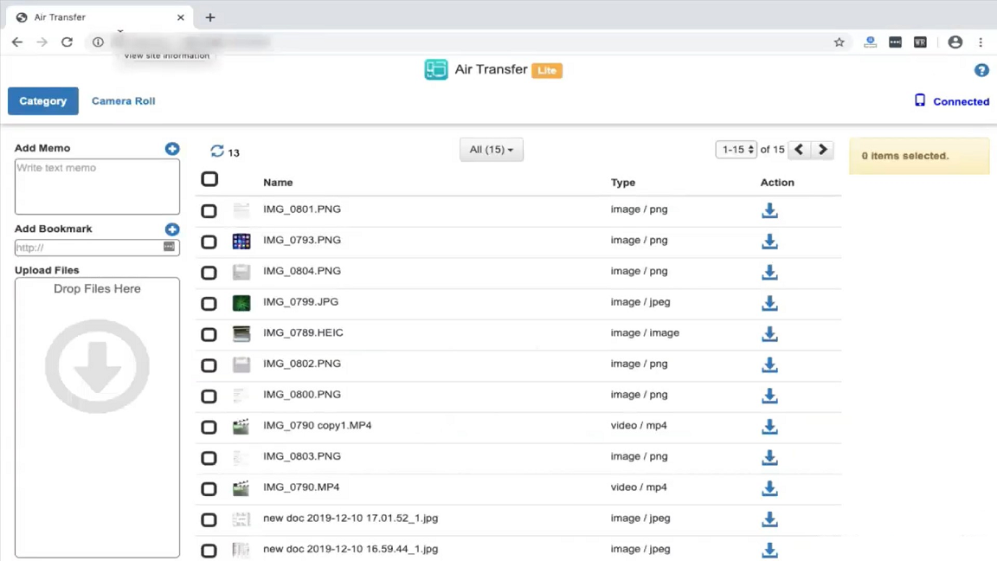Click inside the Write text memo field
997x561 pixels.
(x=97, y=185)
